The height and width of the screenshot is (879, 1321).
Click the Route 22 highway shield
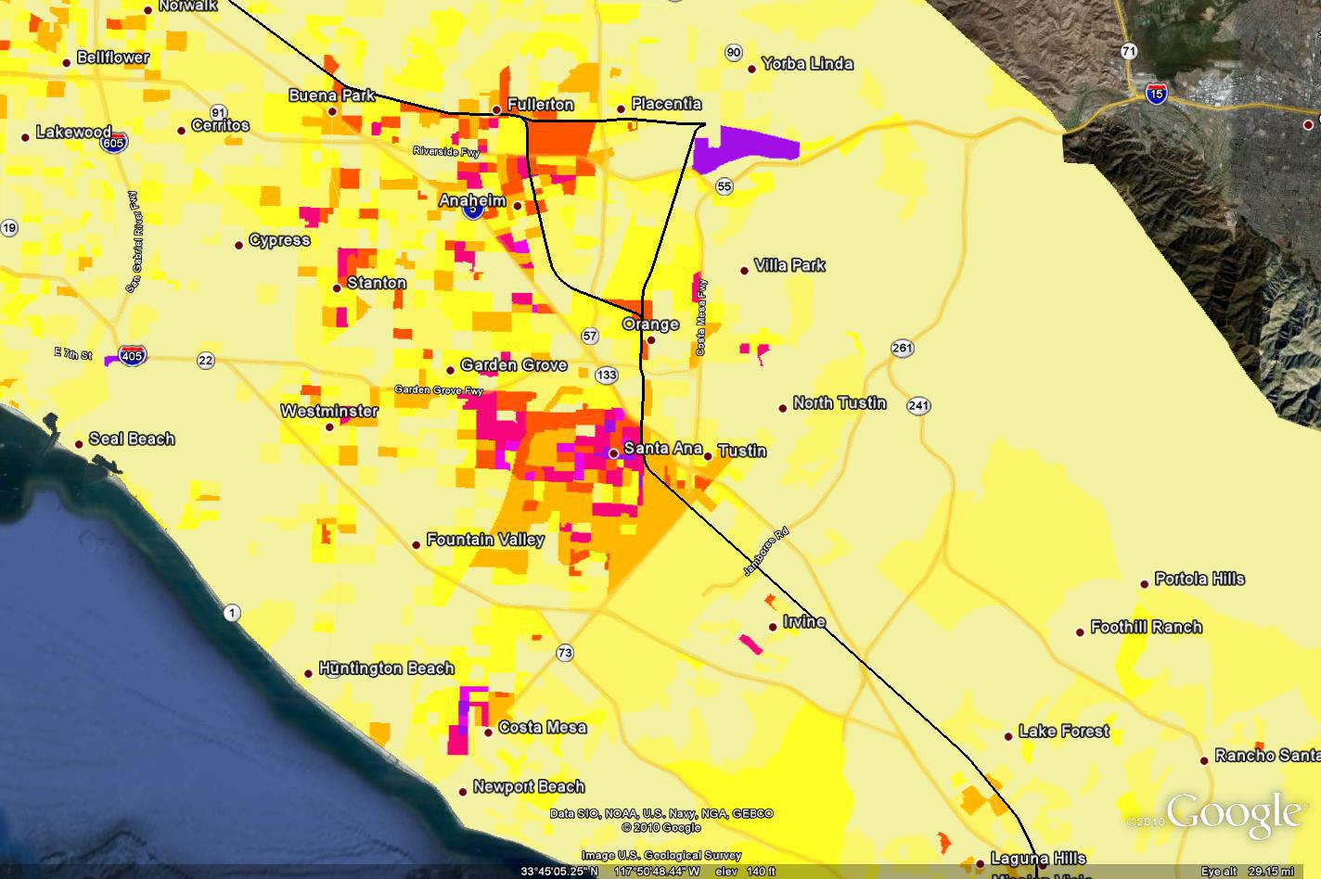pyautogui.click(x=206, y=361)
